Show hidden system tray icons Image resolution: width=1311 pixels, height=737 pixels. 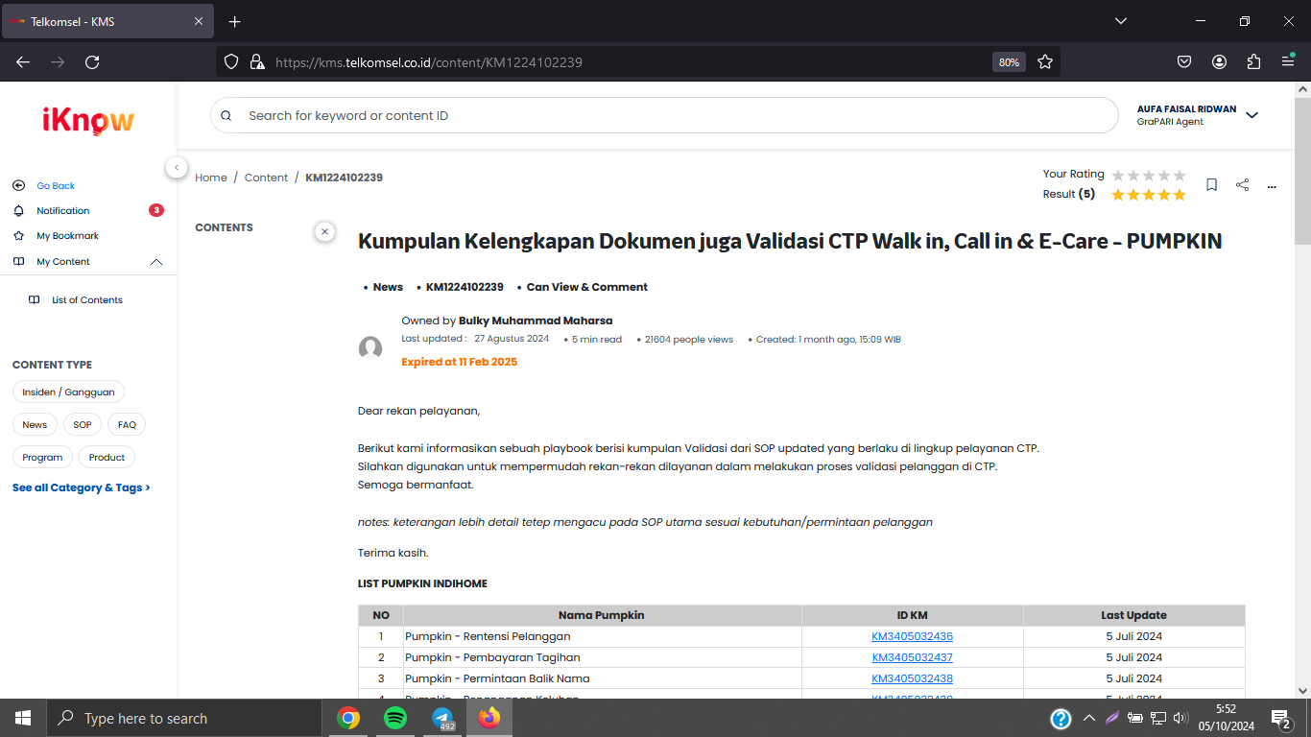point(1088,718)
